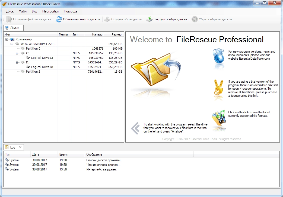Screen dimensions: 283x197
Task: Sort by Метка column header
Action: [x=64, y=34]
